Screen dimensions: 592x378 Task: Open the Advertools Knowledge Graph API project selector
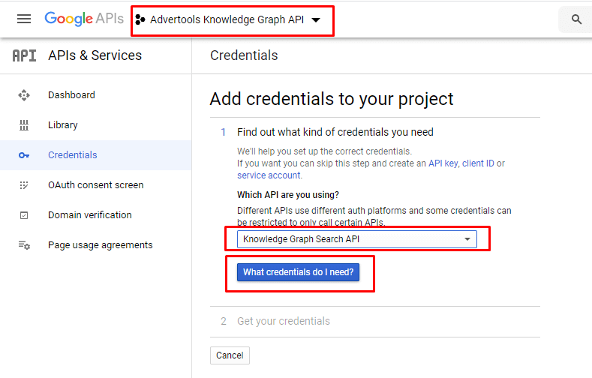tap(227, 19)
